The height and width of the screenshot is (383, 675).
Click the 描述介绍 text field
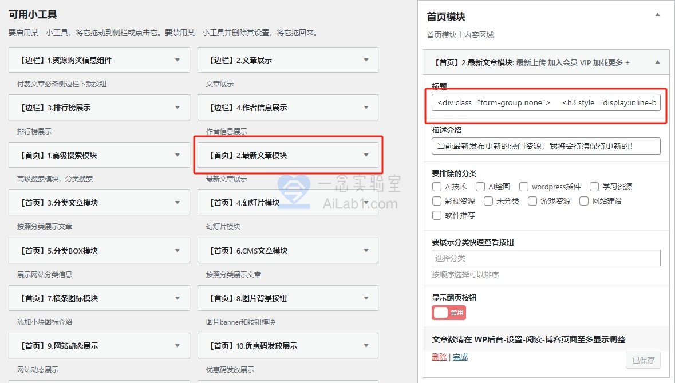(546, 147)
